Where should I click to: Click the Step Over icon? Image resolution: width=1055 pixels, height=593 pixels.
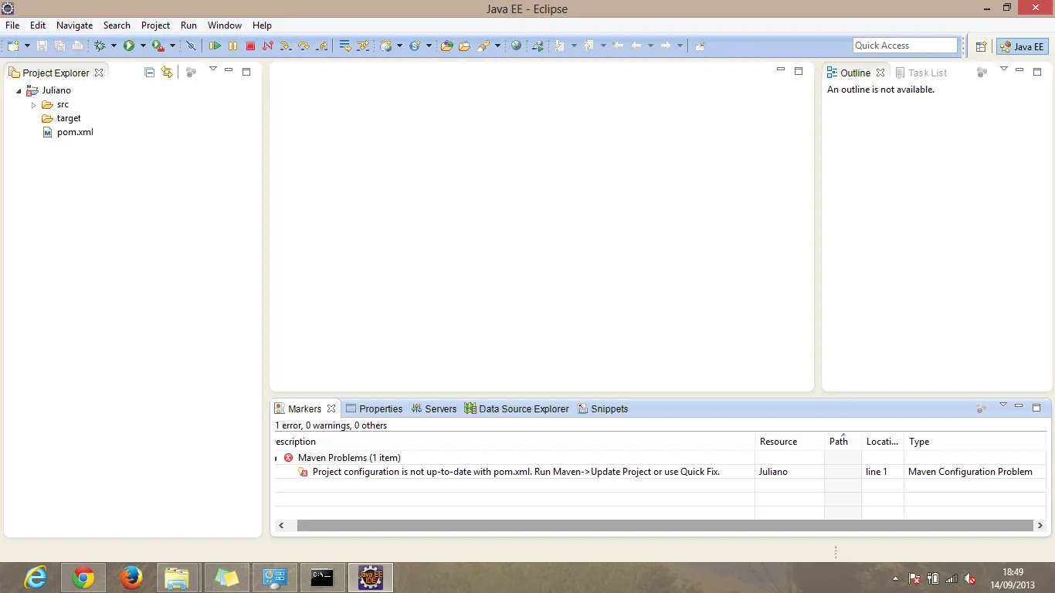point(304,46)
